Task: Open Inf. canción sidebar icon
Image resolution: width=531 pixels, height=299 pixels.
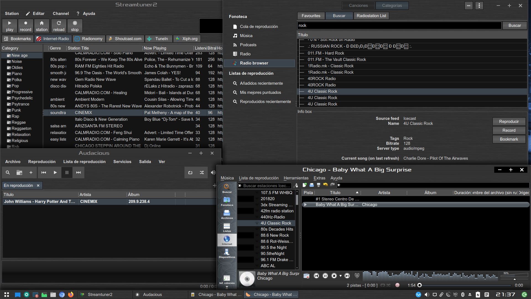Action: (x=227, y=280)
